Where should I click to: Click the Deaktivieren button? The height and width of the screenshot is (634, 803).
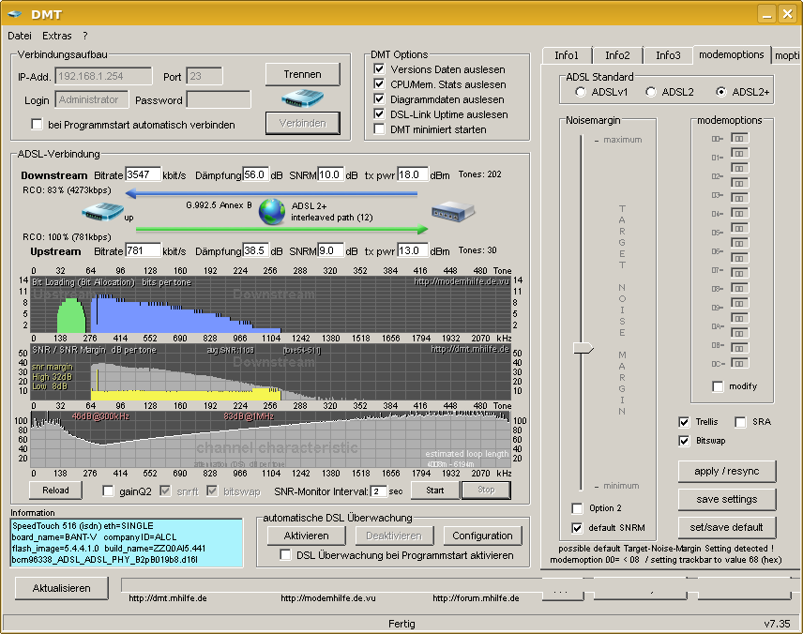click(394, 536)
